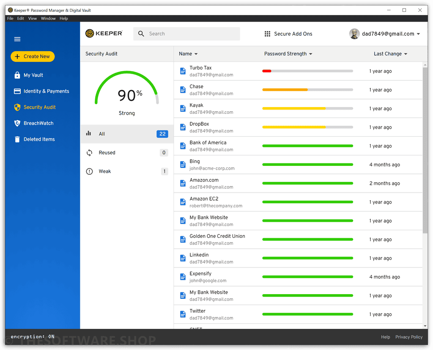Click the Chase record document icon
Screen dimensions: 433x350
[183, 90]
